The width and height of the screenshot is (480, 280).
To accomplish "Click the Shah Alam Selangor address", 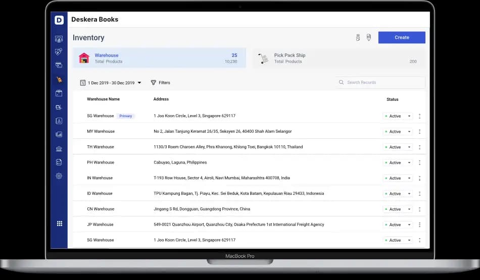I will click(222, 132).
